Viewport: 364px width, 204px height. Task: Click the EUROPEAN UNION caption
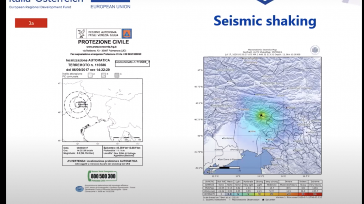pos(110,7)
